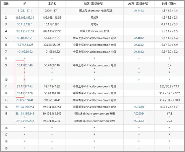Click AS4812 link in hop 5 row
The image size is (185, 152).
tap(139, 38)
